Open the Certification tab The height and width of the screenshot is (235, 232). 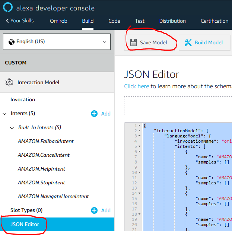click(x=214, y=21)
